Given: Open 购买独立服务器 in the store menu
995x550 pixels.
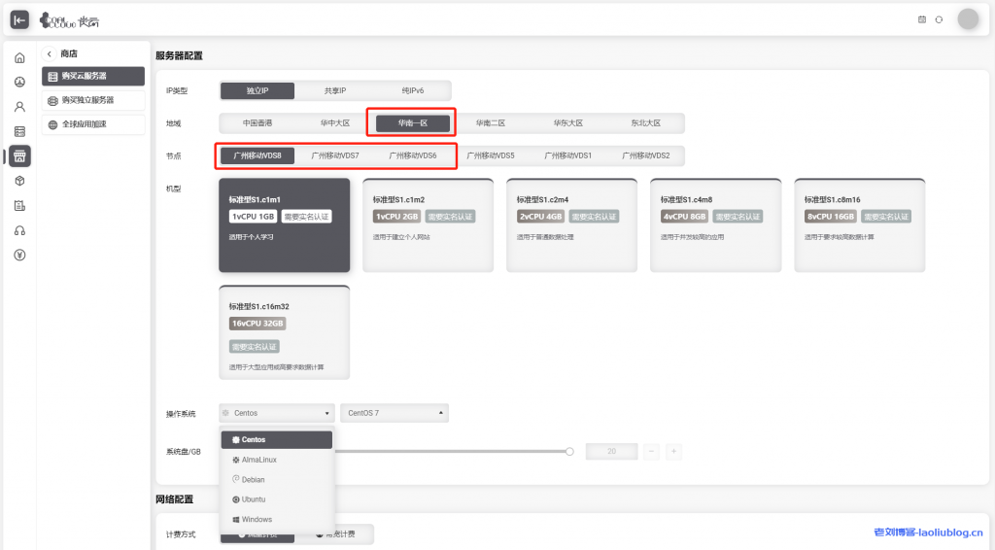Looking at the screenshot, I should tap(93, 100).
